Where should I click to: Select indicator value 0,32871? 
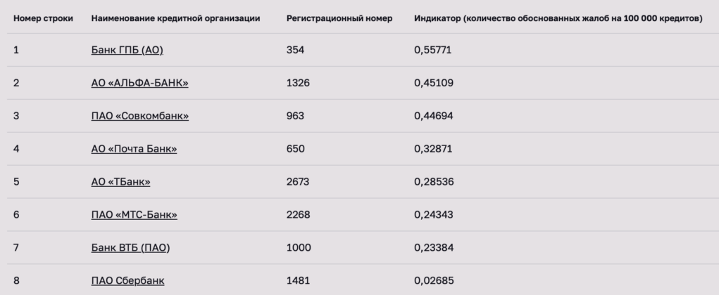pyautogui.click(x=433, y=149)
